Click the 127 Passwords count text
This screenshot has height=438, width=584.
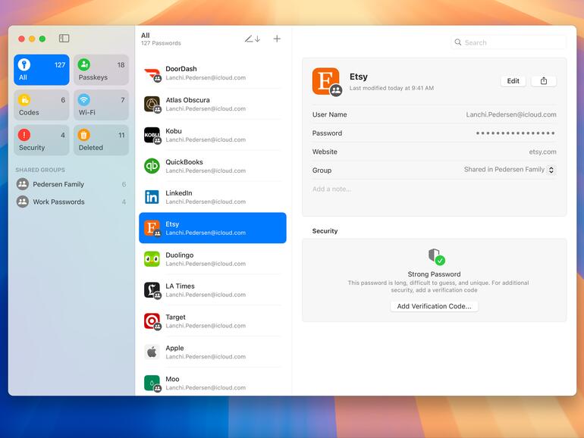[161, 43]
